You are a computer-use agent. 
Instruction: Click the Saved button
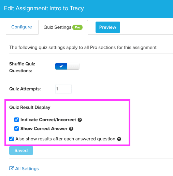(x=21, y=151)
